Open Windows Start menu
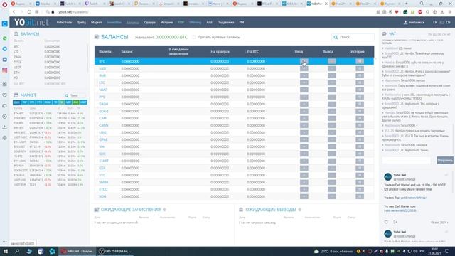This screenshot has width=455, height=256. (5, 251)
